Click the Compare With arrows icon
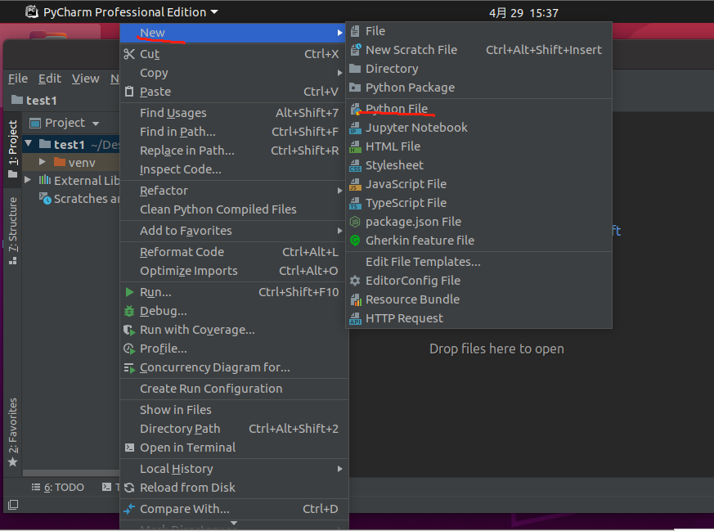714x531 pixels. [129, 509]
